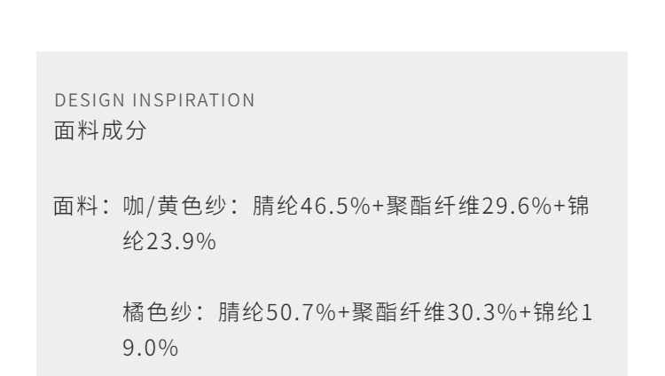Viewport: 665px width, 376px height.
Task: Click the blank white margin above the gray panel
Action: pyautogui.click(x=332, y=25)
